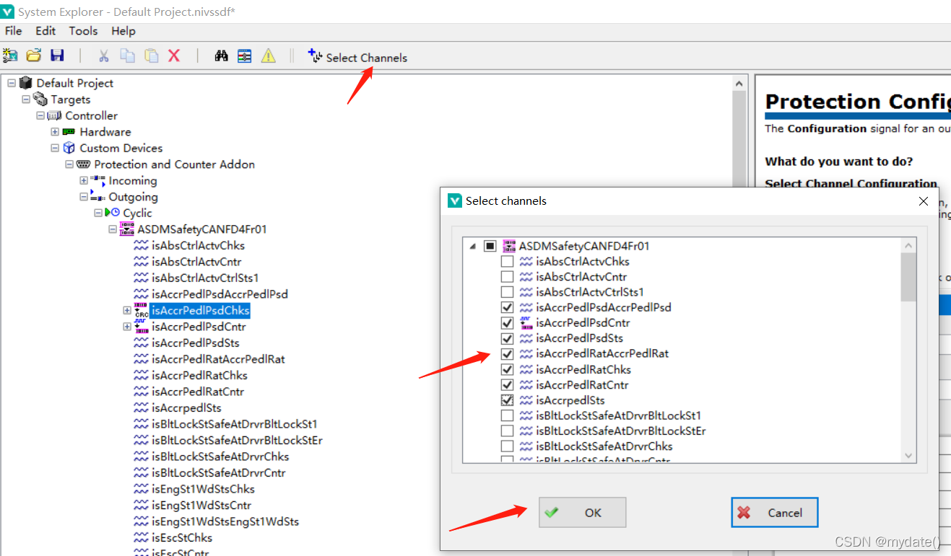Expand the isAccrPedlPsdChks node
The width and height of the screenshot is (951, 556).
127,311
